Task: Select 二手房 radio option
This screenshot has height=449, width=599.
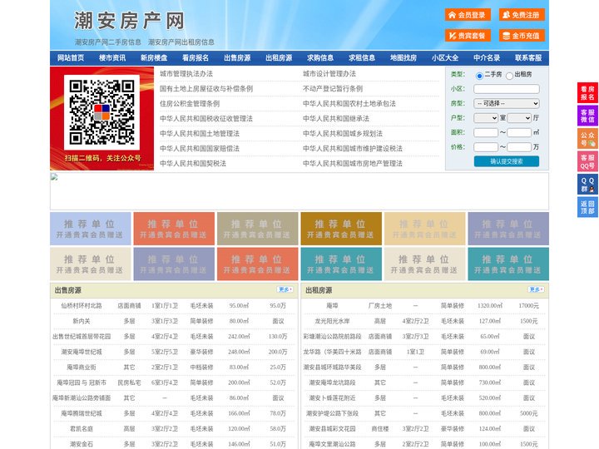Action: (479, 76)
